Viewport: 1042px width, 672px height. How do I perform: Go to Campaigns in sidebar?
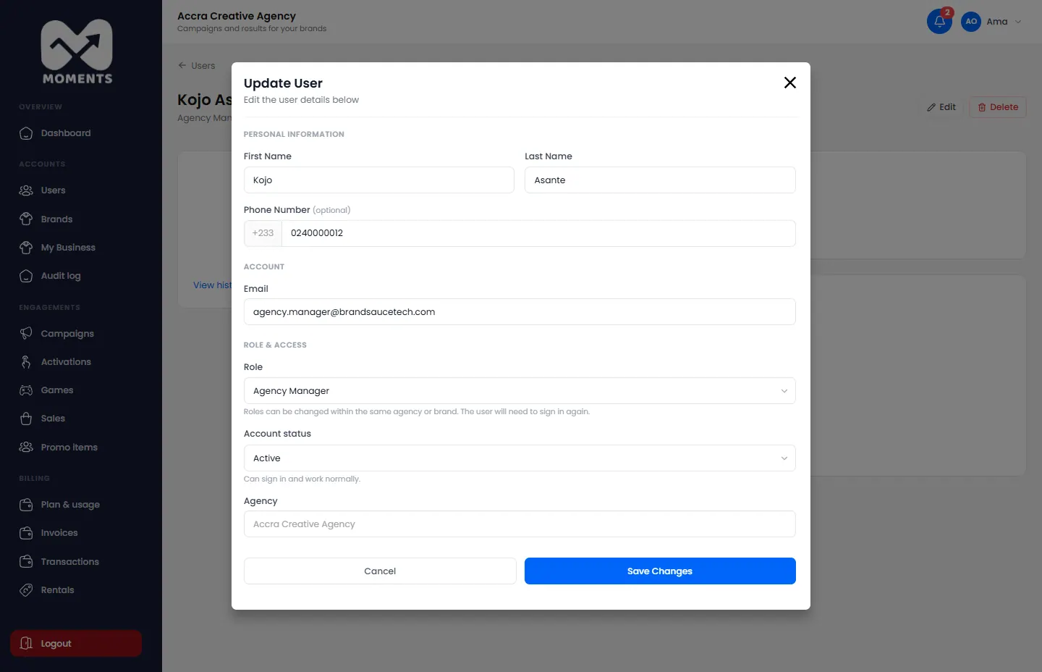tap(67, 333)
